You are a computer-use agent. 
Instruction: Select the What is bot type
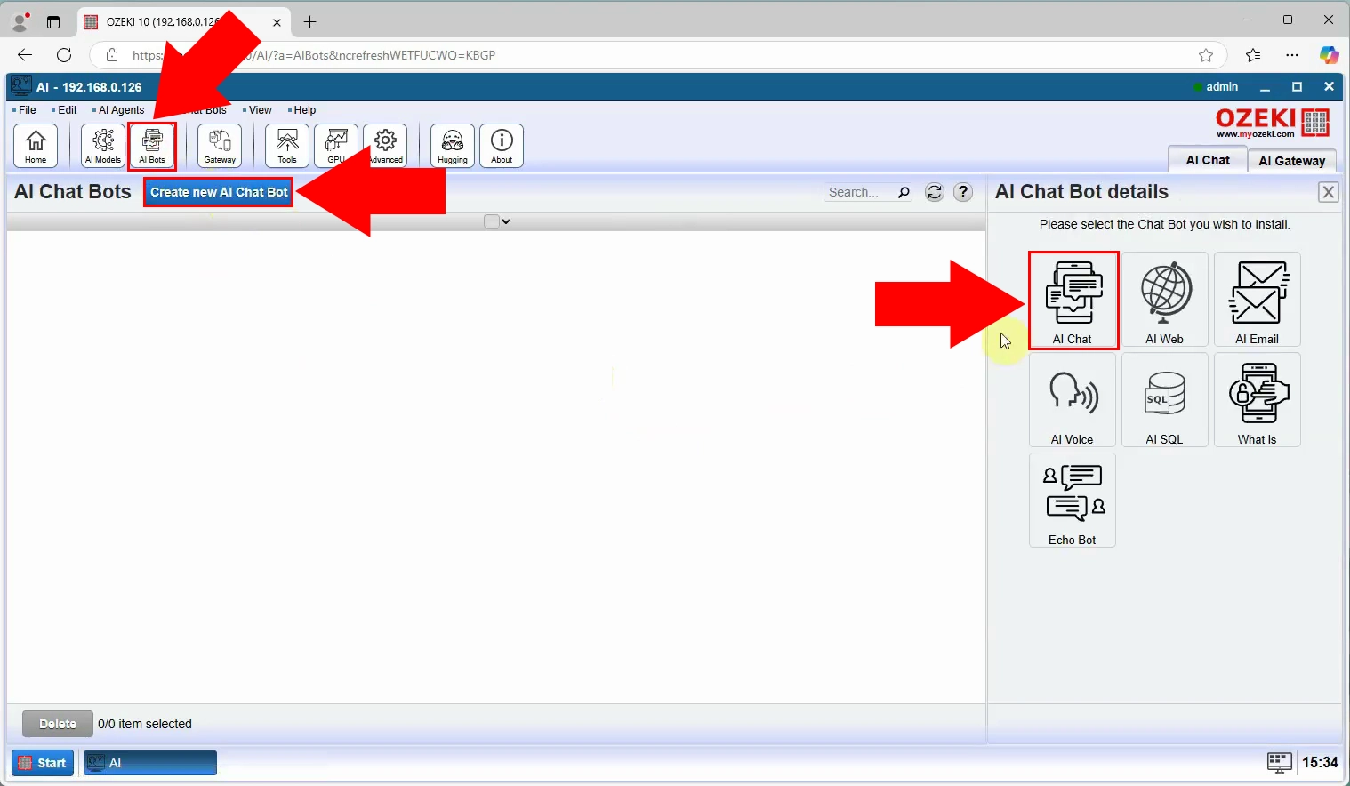point(1258,400)
